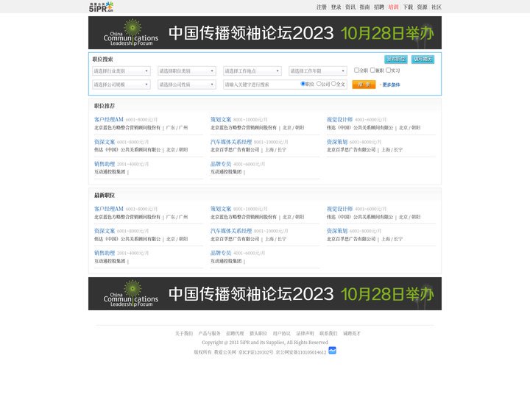Open the 请选择工作地点 dropdown
The height and width of the screenshot is (397, 530).
(x=252, y=71)
